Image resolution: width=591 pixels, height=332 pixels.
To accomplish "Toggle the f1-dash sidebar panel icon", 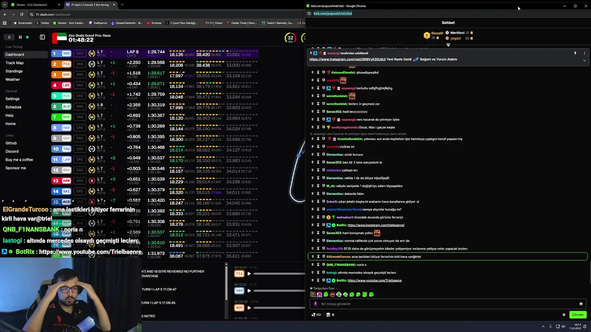I will 42,37.
